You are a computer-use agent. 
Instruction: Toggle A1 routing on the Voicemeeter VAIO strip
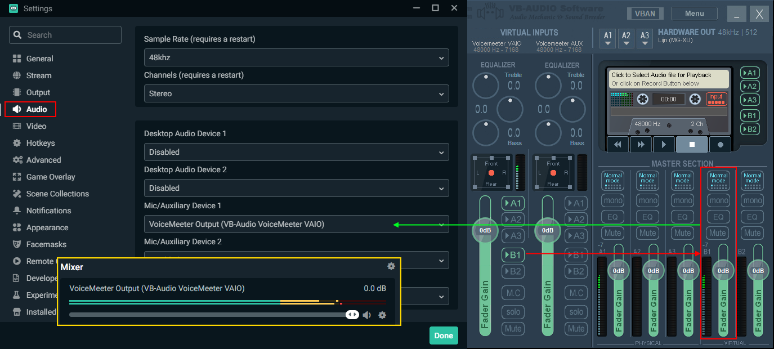(513, 203)
